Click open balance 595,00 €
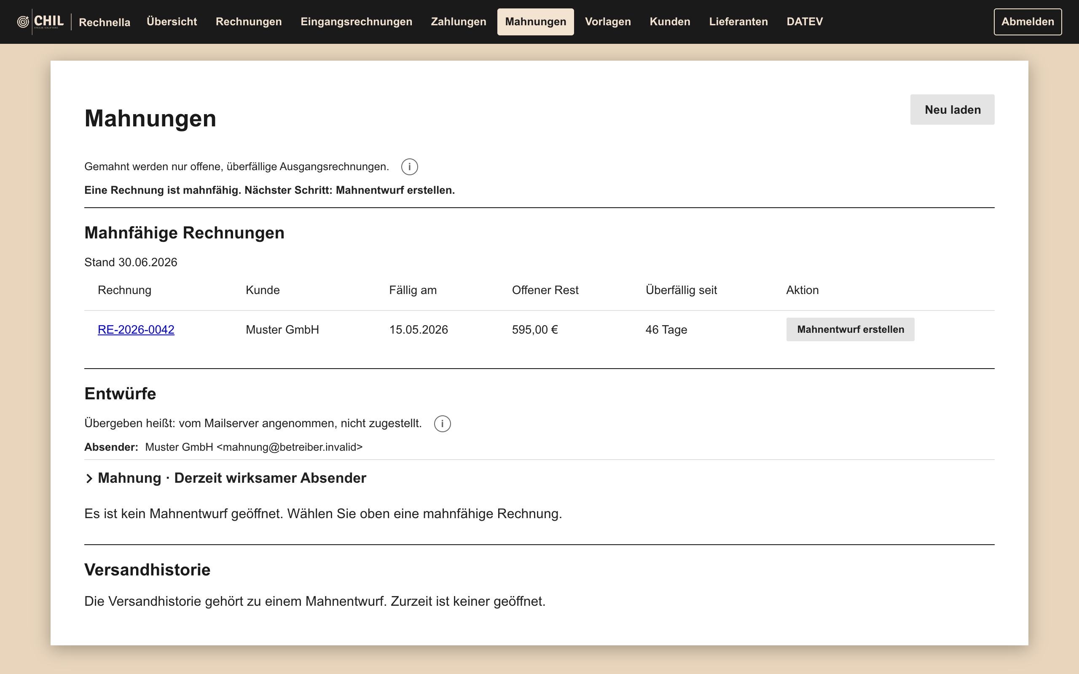 coord(535,329)
